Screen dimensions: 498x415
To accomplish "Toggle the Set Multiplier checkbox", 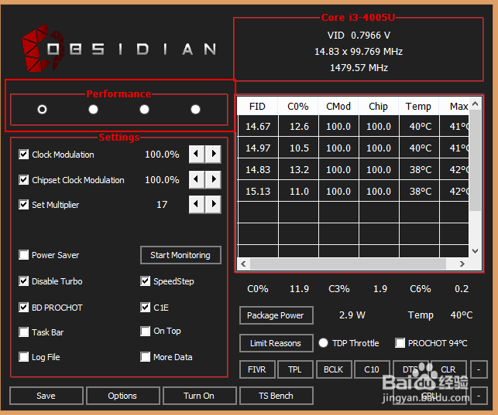I will click(x=23, y=204).
